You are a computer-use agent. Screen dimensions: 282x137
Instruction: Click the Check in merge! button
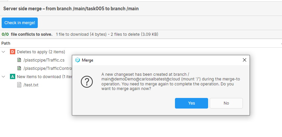[x=20, y=23]
